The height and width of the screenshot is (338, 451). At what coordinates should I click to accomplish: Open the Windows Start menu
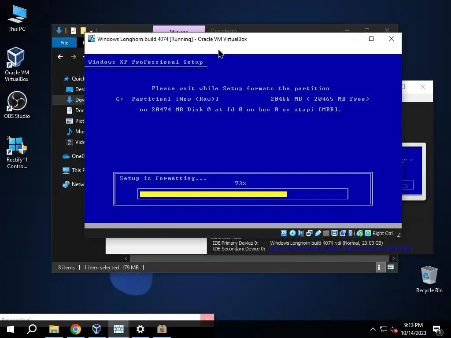point(11,329)
